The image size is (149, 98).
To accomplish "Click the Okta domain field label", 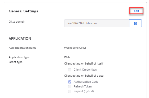I will (17, 22).
